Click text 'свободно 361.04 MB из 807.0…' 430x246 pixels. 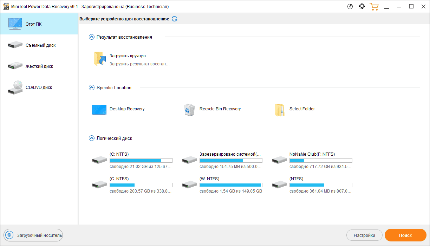coord(320,191)
